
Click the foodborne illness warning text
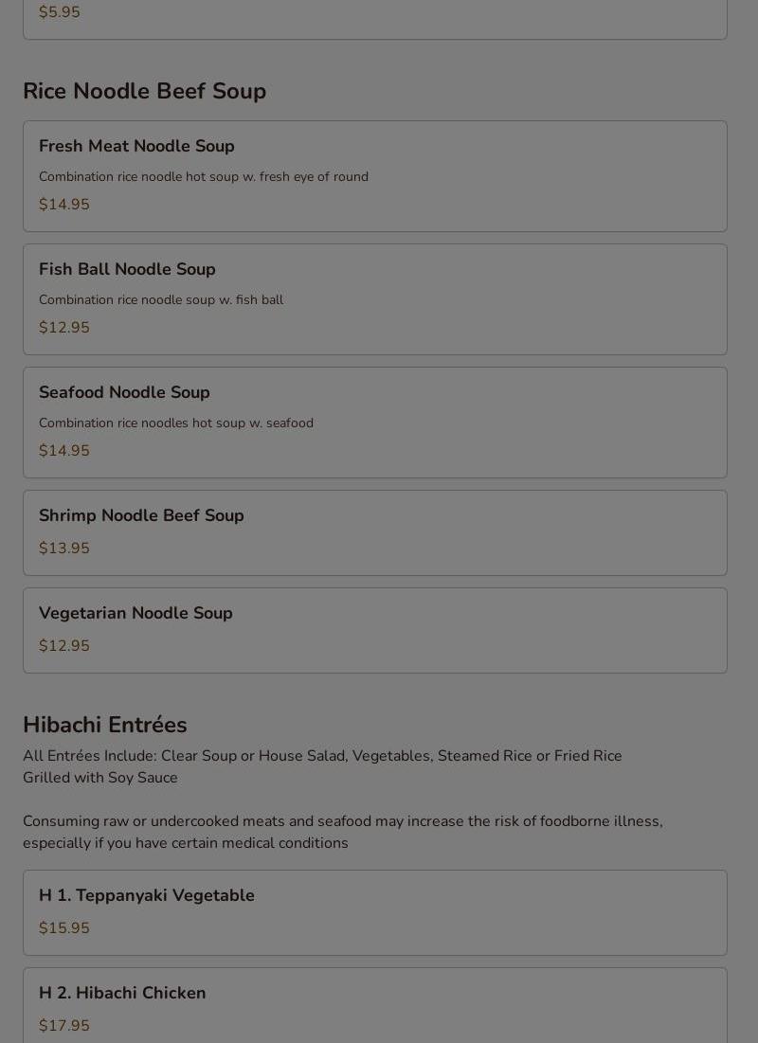343,832
